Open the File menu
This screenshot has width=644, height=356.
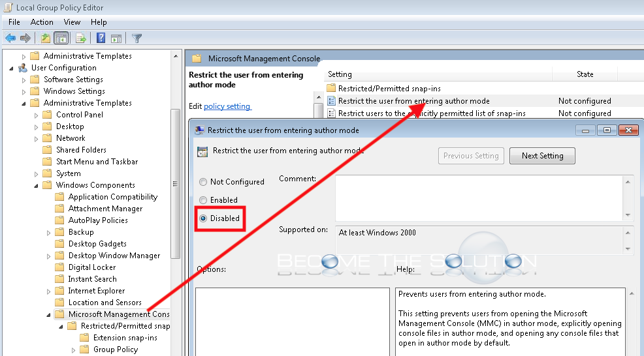click(x=14, y=22)
